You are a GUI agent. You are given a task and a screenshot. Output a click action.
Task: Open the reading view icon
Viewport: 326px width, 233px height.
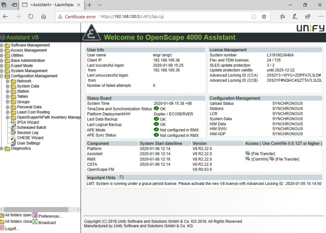pos(253,16)
